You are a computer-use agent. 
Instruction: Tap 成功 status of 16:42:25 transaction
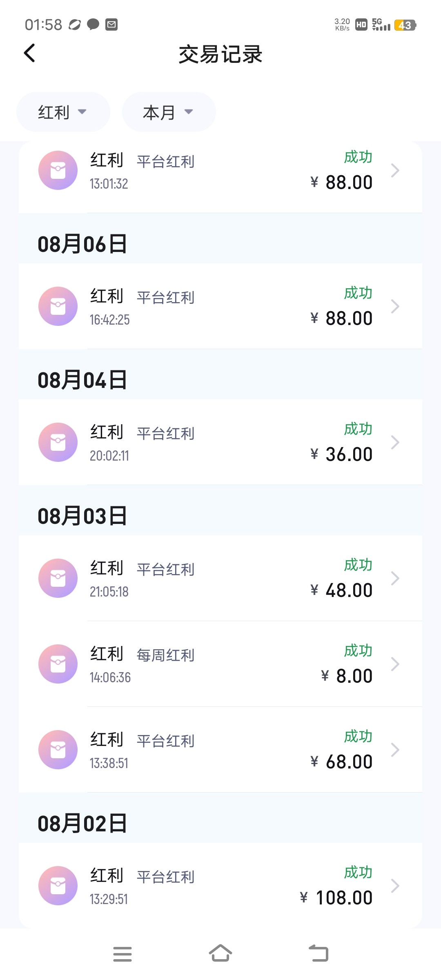coord(358,293)
